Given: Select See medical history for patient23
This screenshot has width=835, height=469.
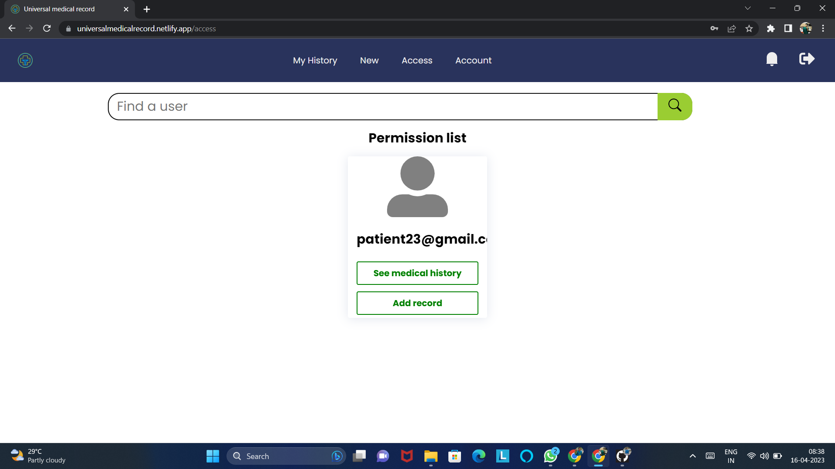Looking at the screenshot, I should (417, 273).
